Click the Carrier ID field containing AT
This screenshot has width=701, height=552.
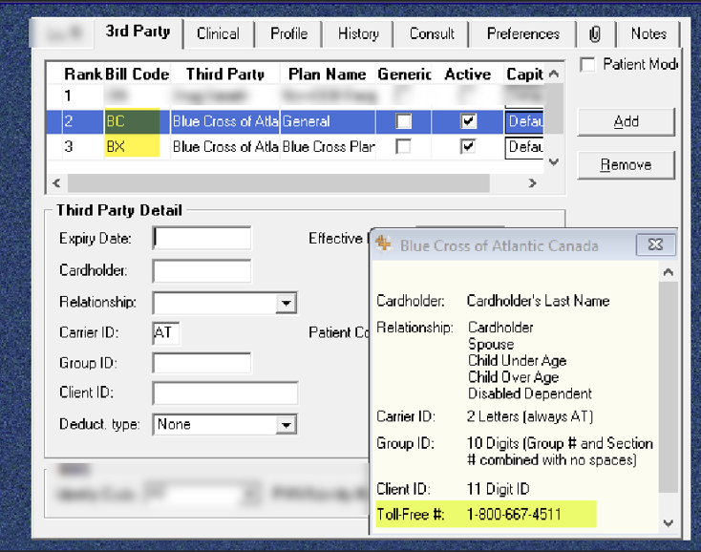tap(166, 333)
